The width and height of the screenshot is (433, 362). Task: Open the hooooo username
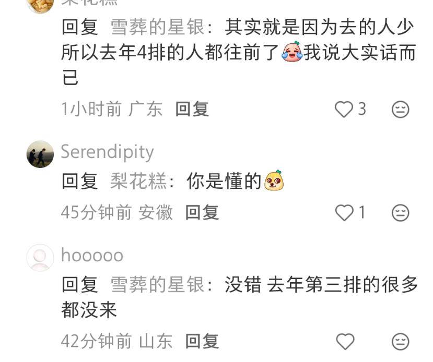tap(92, 255)
